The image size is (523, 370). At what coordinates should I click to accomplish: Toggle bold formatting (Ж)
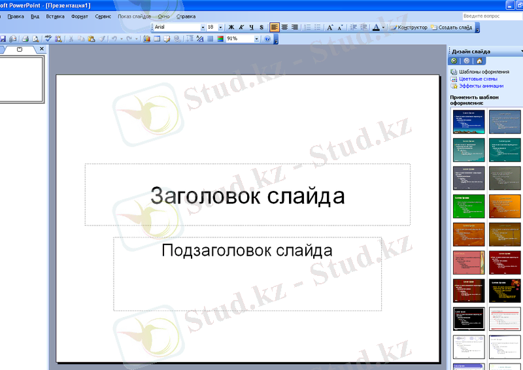click(x=231, y=27)
